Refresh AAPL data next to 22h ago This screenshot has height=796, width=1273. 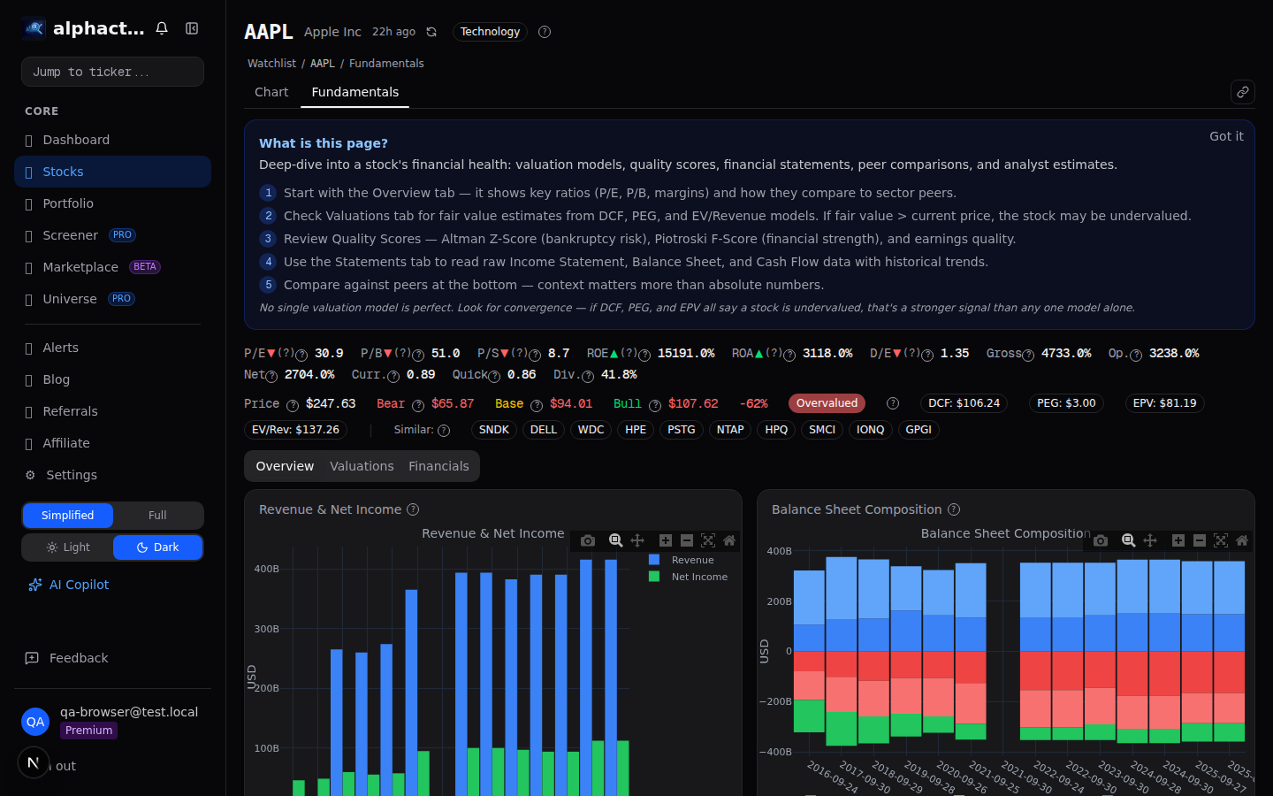pos(431,31)
